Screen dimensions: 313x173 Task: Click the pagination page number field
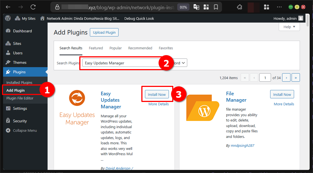tap(265, 77)
